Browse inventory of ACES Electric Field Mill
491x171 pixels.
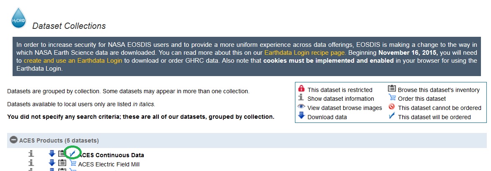(62, 163)
